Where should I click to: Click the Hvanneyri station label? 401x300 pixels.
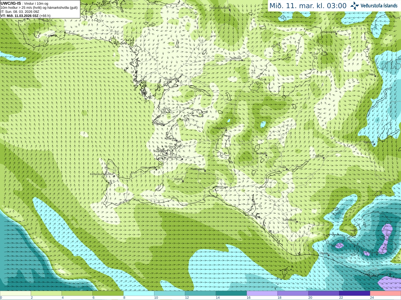[171, 79]
